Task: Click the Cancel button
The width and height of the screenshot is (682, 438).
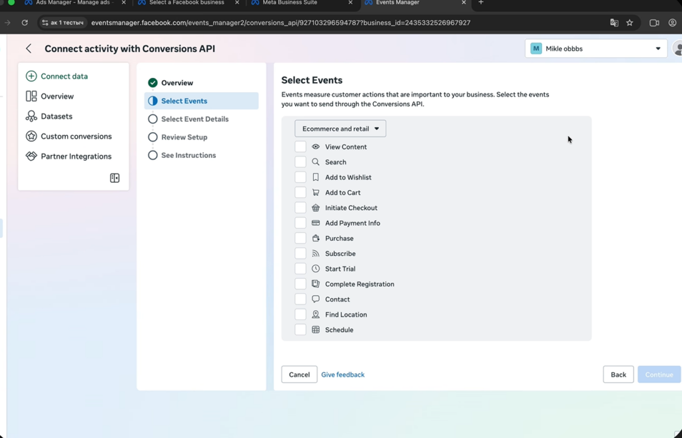Action: tap(299, 375)
